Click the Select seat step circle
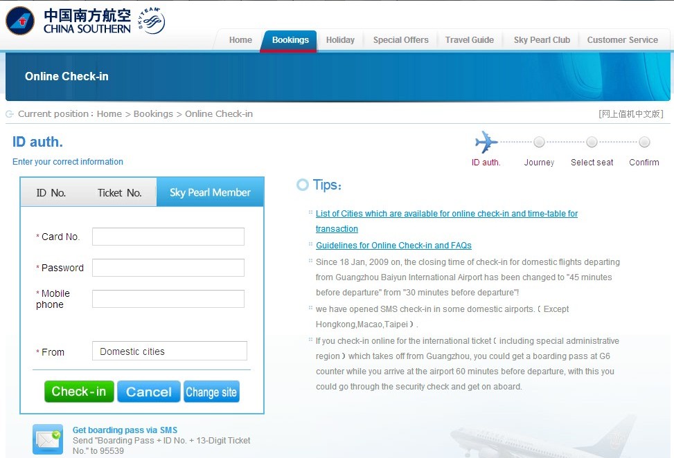 click(592, 143)
